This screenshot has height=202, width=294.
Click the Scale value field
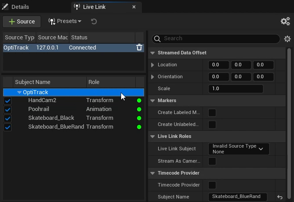coord(236,89)
